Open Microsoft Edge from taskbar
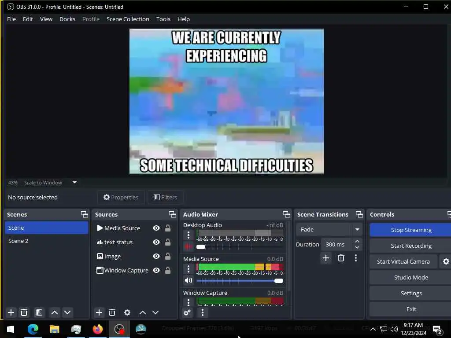451x338 pixels. point(33,329)
